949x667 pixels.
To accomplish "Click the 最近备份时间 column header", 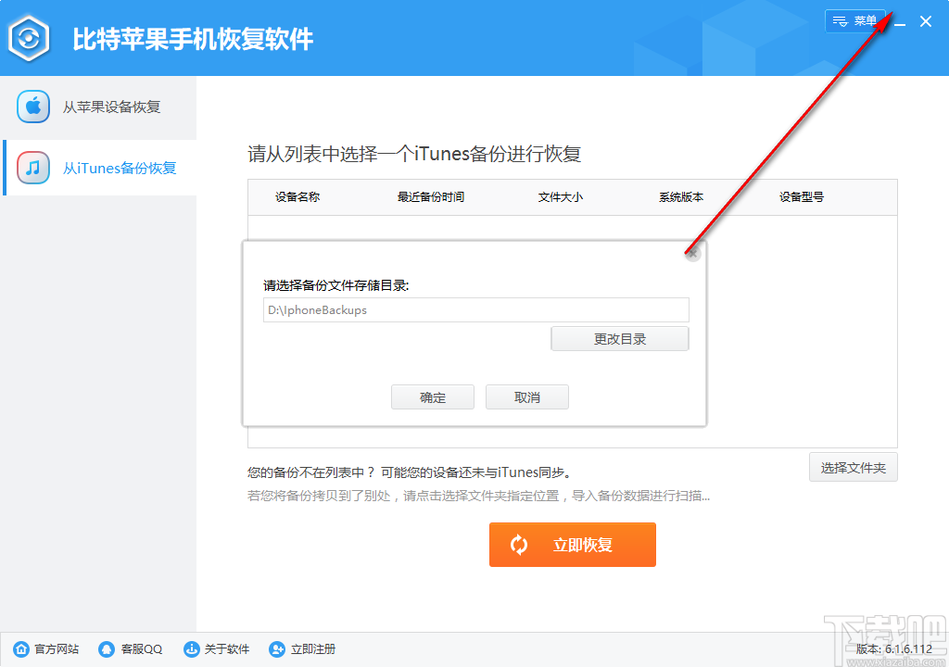I will click(430, 196).
